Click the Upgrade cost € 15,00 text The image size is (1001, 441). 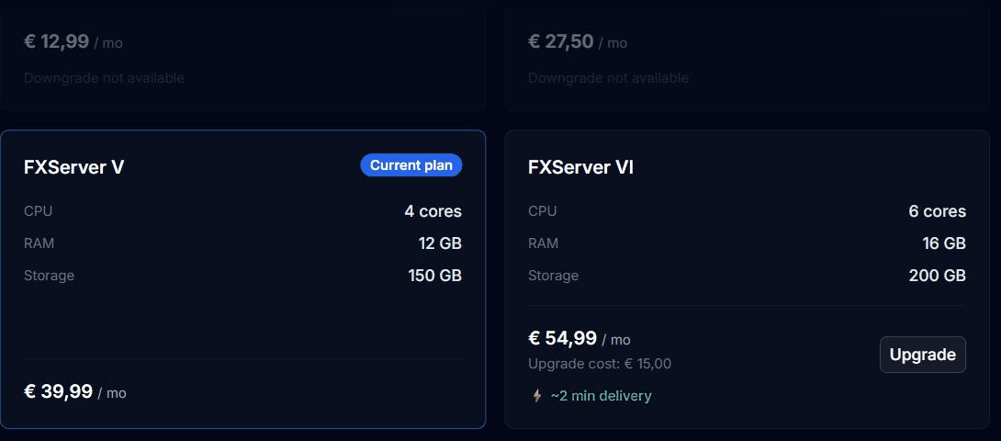click(600, 364)
